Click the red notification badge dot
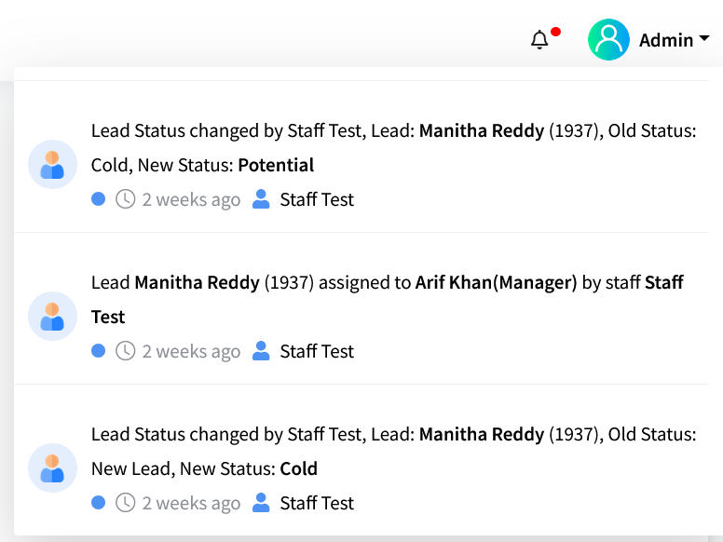The image size is (723, 542). tap(556, 32)
